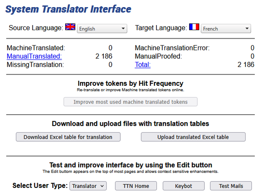
Task: Click Upload translated Excel table button
Action: [x=193, y=137]
